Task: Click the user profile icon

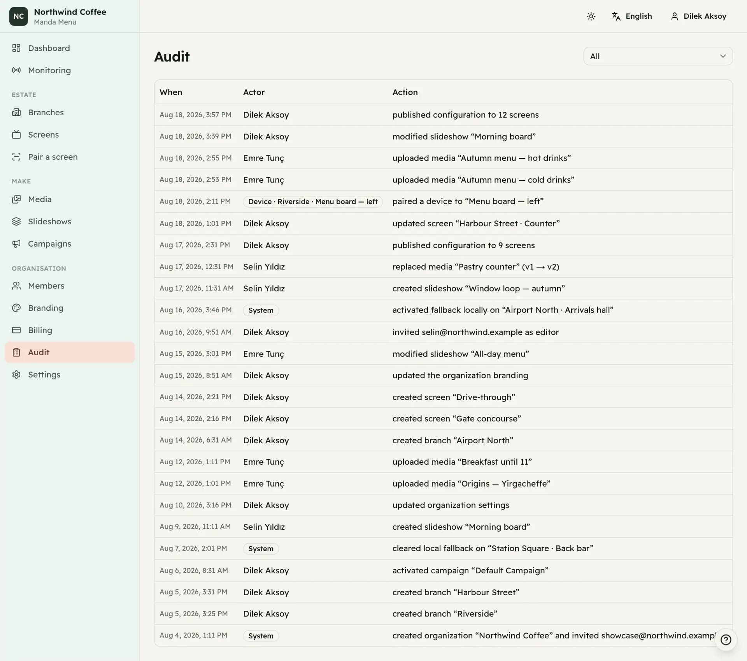Action: click(674, 16)
